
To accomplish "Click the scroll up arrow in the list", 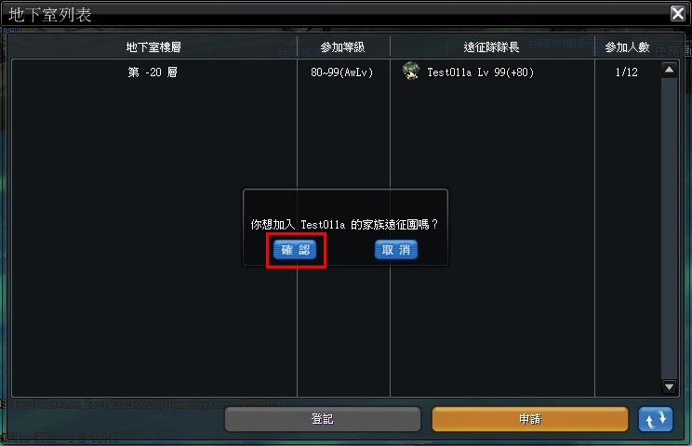I will pos(669,70).
